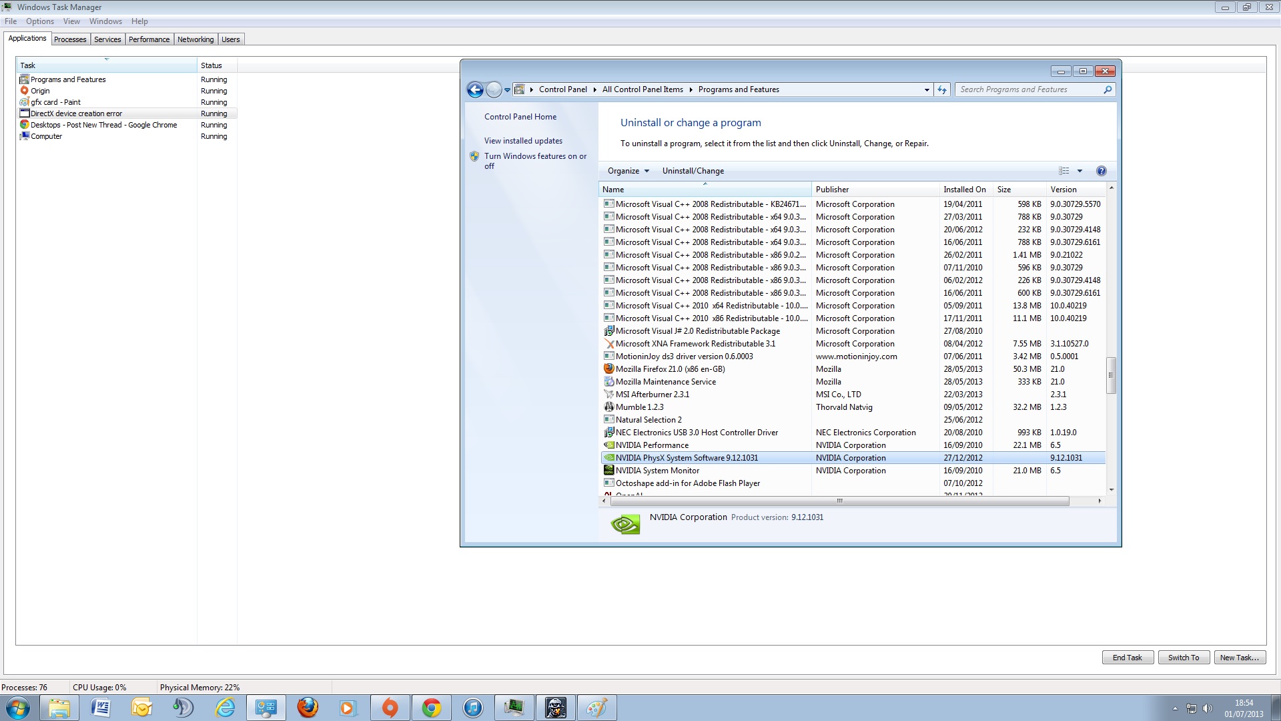Screen dimensions: 1281x721
Task: Switch to the Networking tab
Action: [195, 39]
